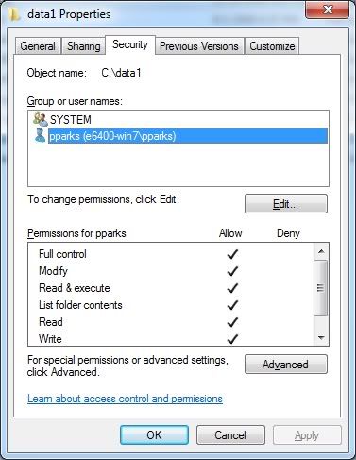The width and height of the screenshot is (356, 460).
Task: Open the Customize tab
Action: point(272,46)
